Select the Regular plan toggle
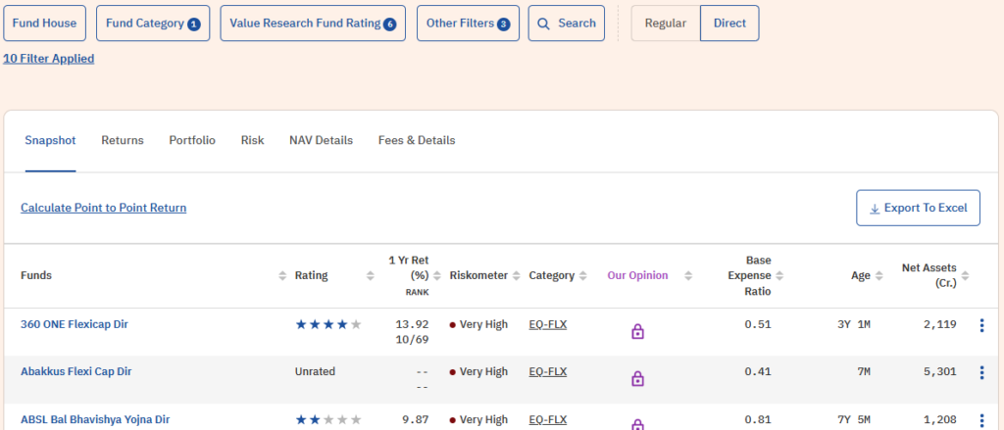Image resolution: width=1004 pixels, height=430 pixels. click(666, 24)
